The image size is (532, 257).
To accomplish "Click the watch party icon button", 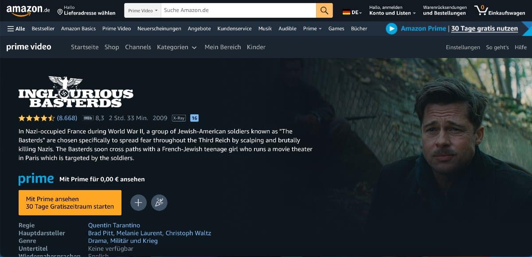I will click(x=159, y=202).
